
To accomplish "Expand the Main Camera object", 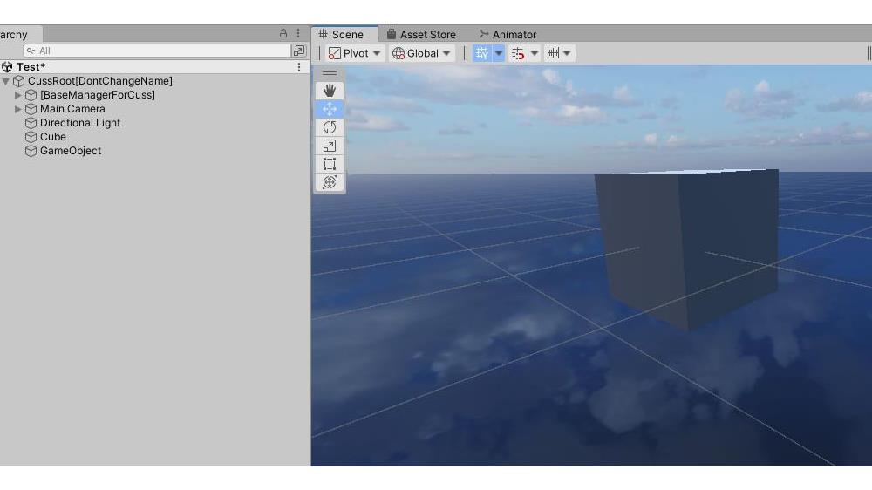I will click(18, 109).
